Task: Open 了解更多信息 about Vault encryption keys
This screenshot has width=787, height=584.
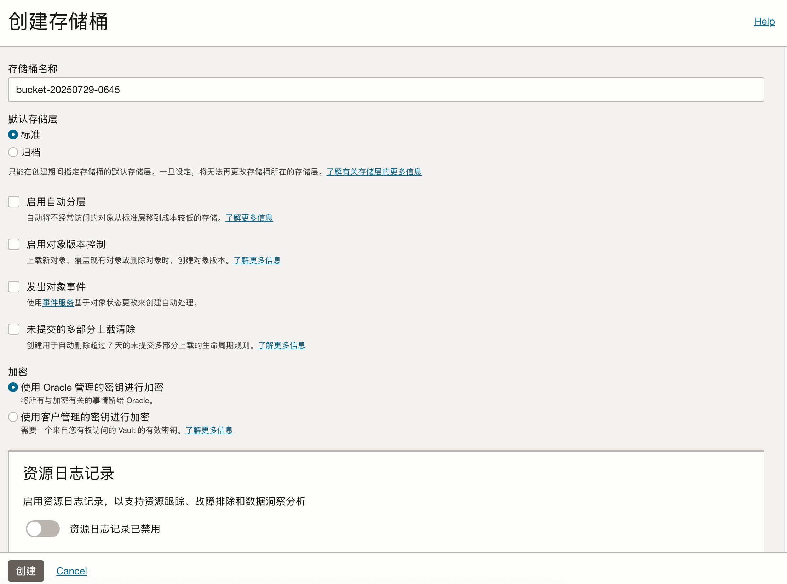Action: point(209,430)
